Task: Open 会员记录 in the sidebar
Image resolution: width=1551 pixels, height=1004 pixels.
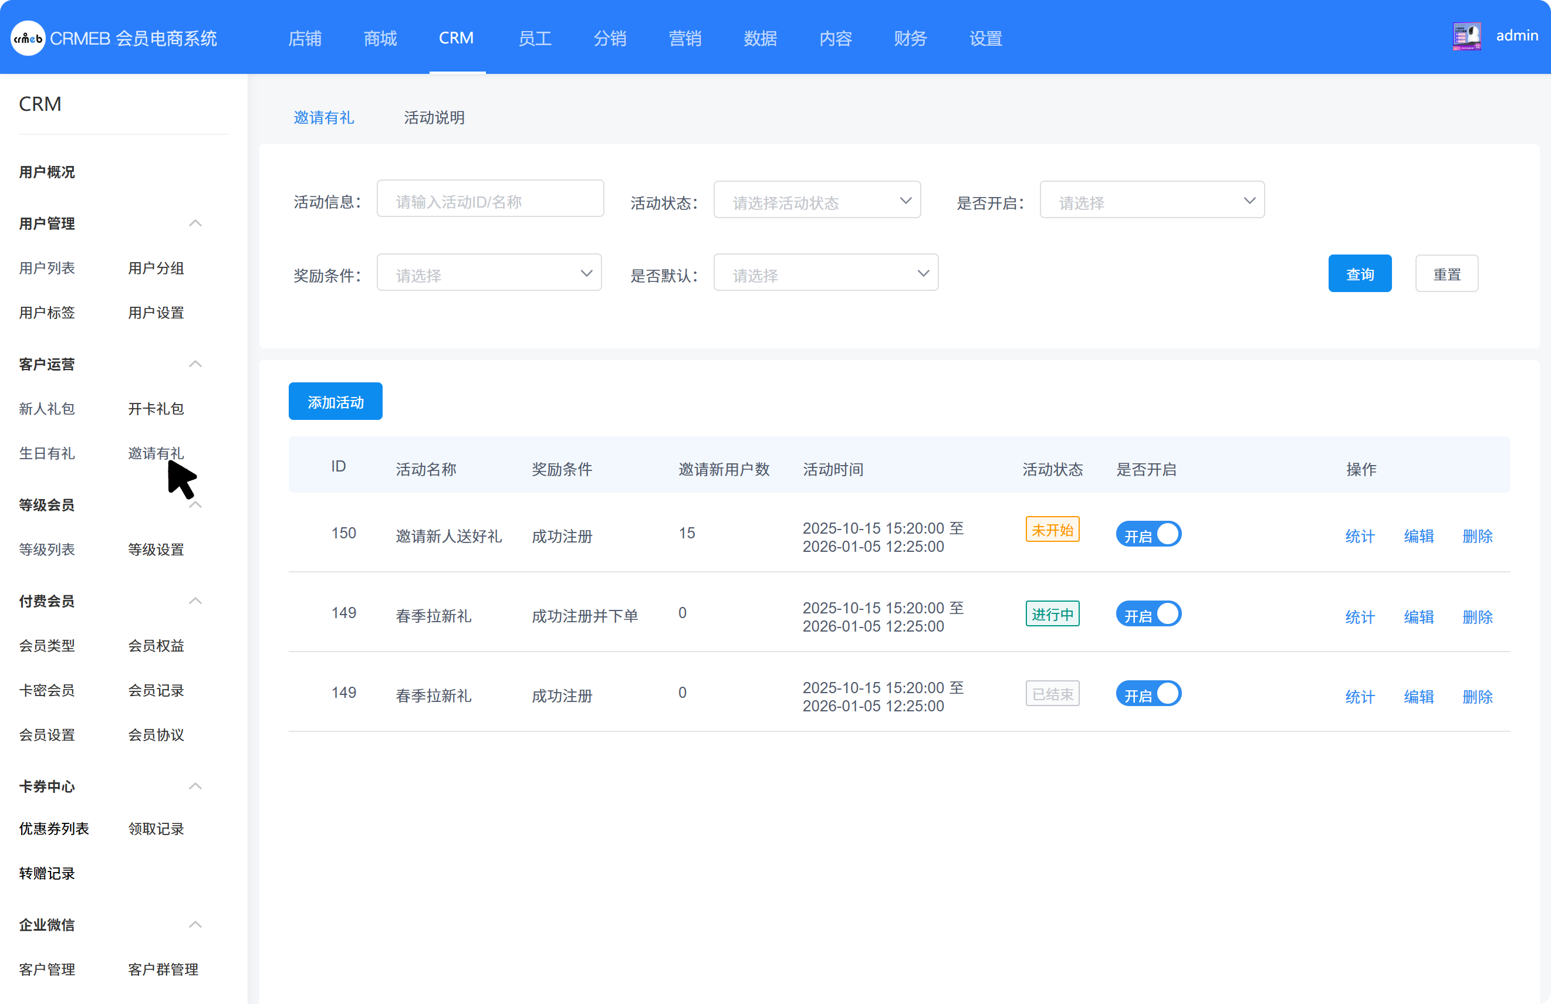Action: point(156,691)
